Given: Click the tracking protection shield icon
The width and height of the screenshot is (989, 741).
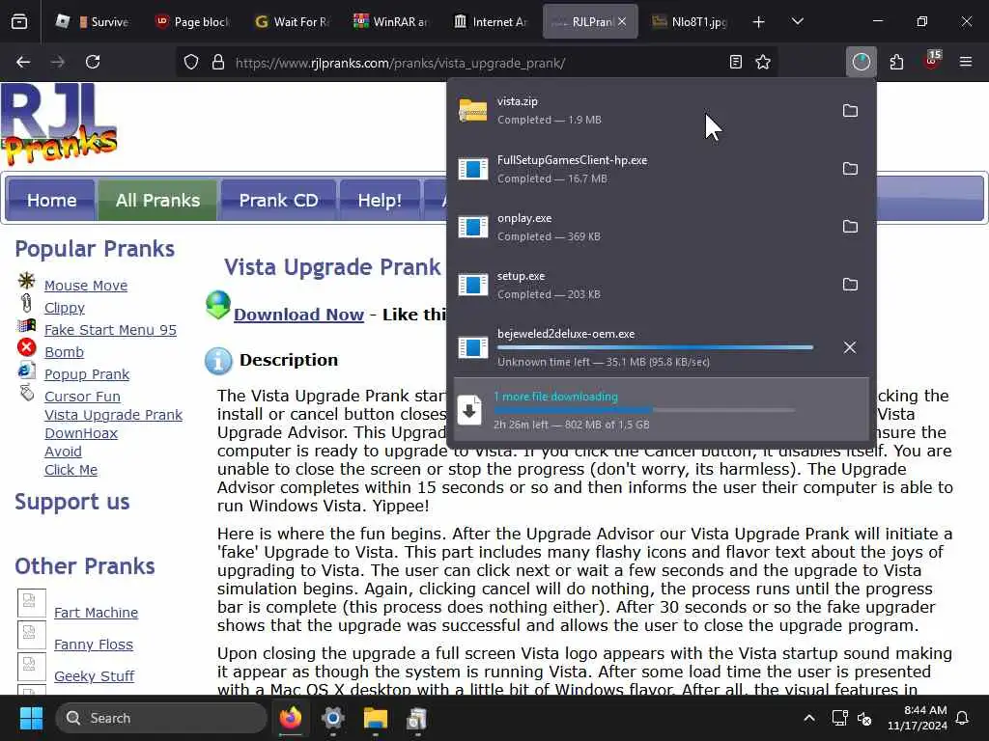Looking at the screenshot, I should [191, 63].
